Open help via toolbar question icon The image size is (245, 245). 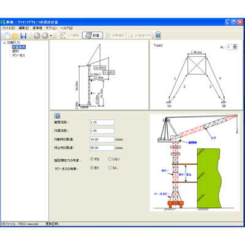tap(158, 36)
